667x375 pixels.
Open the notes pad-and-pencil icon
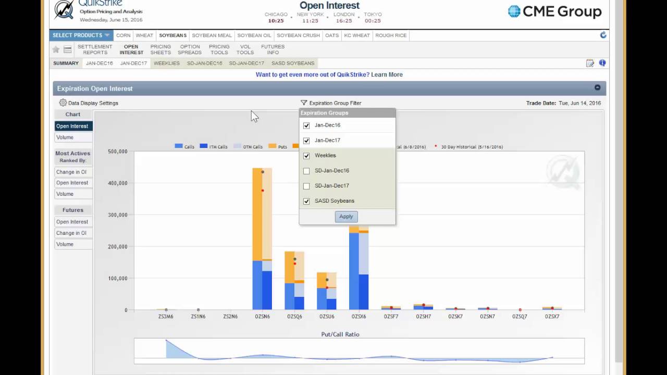(590, 63)
